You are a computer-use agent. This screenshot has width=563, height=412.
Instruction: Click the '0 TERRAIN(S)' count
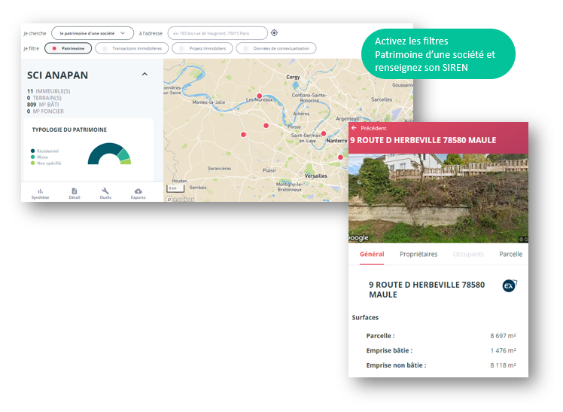44,98
